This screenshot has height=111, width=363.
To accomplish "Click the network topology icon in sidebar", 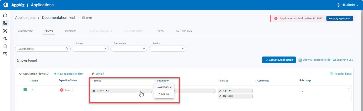I will point(5,31).
